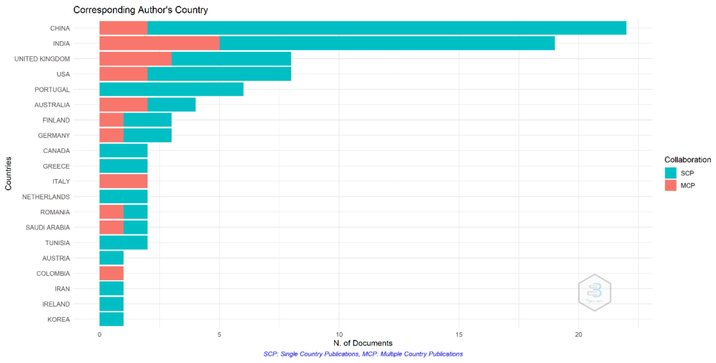The width and height of the screenshot is (716, 363).
Task: Click the SAUDI ARABIA axis label
Action: tap(48, 227)
